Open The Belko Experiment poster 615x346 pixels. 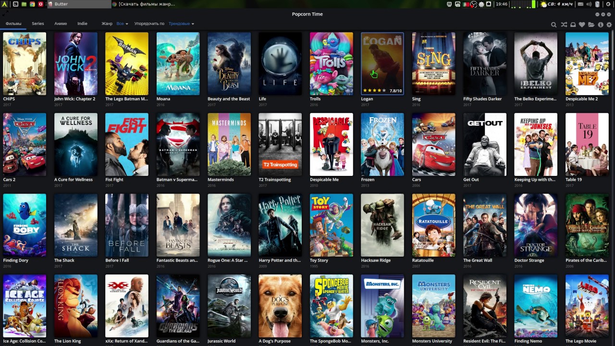pyautogui.click(x=536, y=64)
